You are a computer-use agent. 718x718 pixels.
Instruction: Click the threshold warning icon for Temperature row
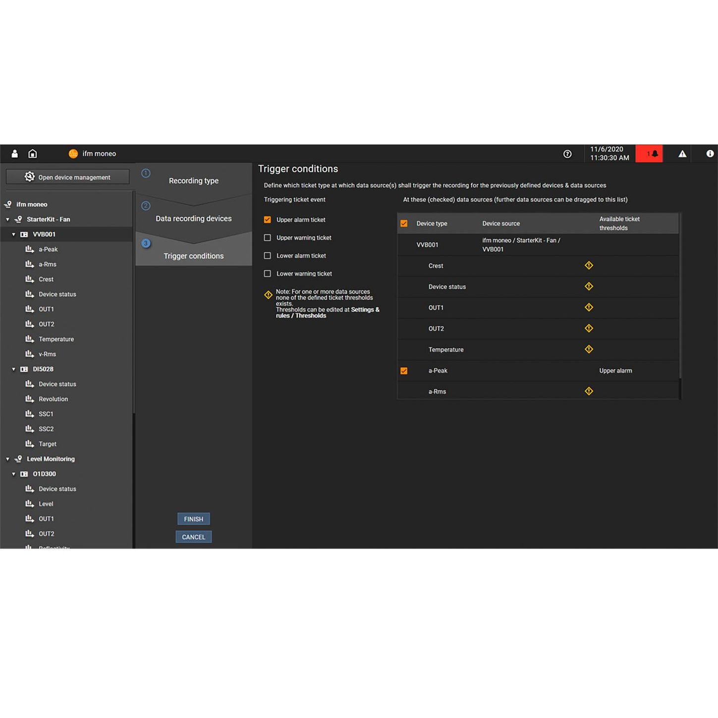pos(589,349)
